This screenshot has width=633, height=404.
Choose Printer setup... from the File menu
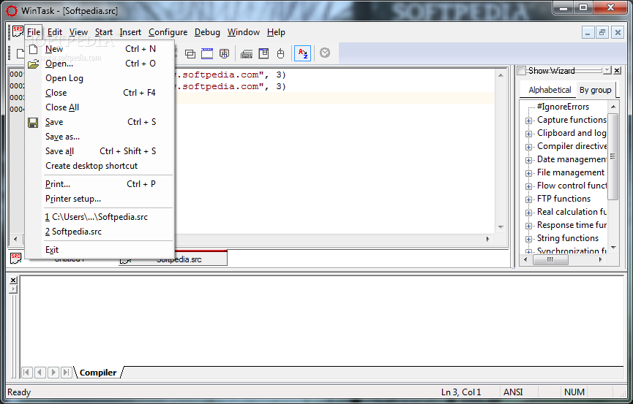tap(100, 199)
